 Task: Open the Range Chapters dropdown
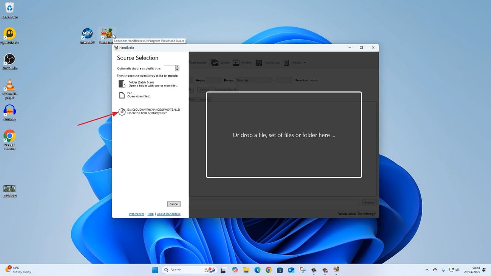[x=245, y=80]
